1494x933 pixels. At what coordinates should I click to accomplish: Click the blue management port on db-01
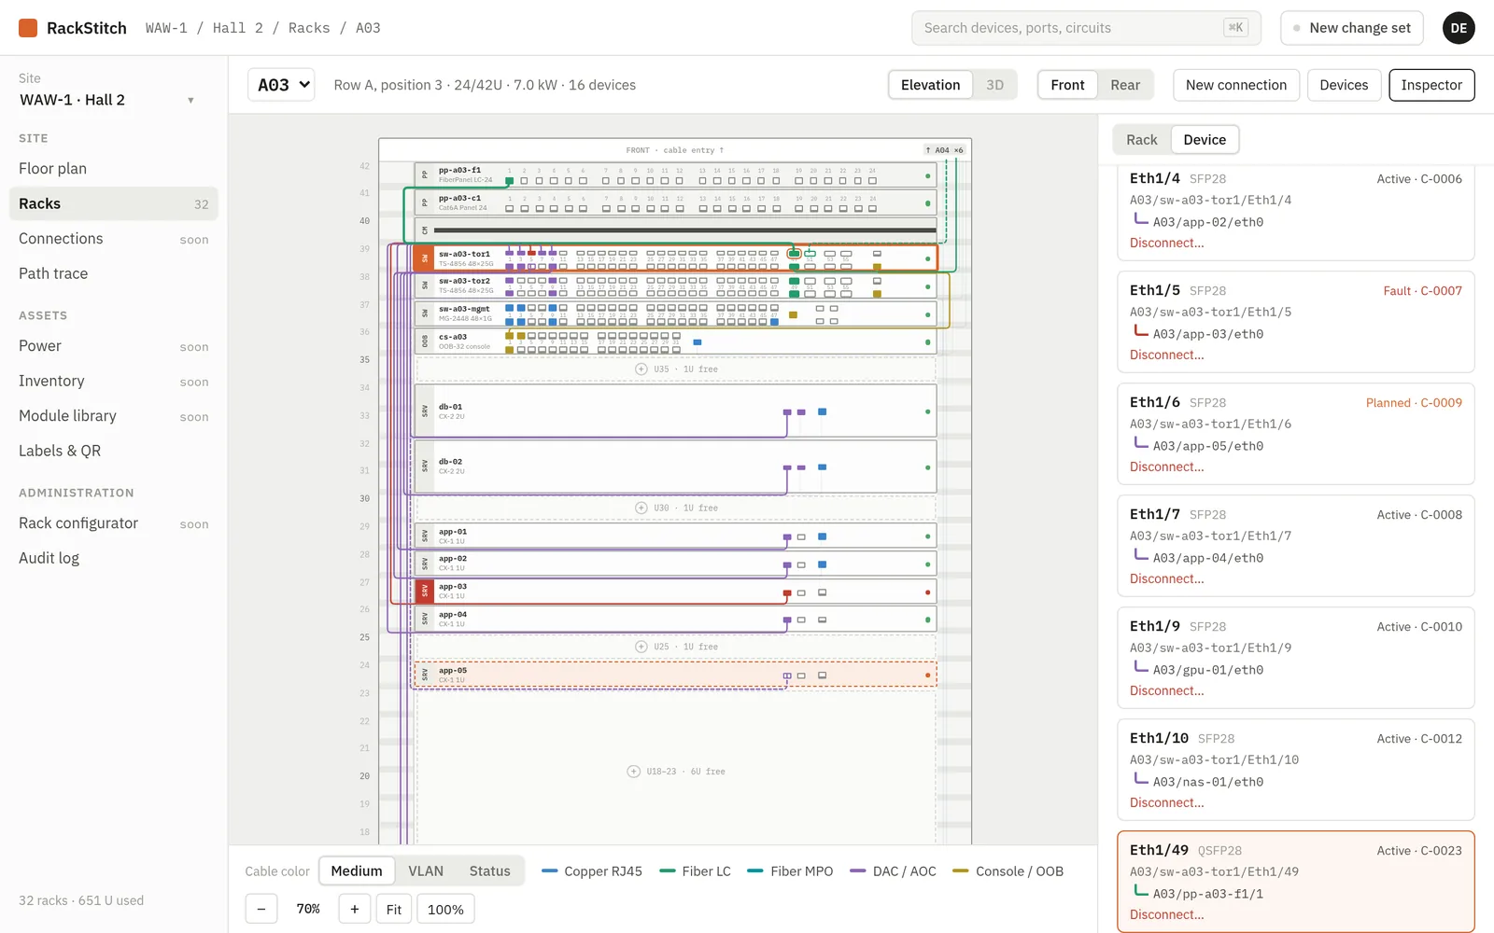(x=823, y=411)
